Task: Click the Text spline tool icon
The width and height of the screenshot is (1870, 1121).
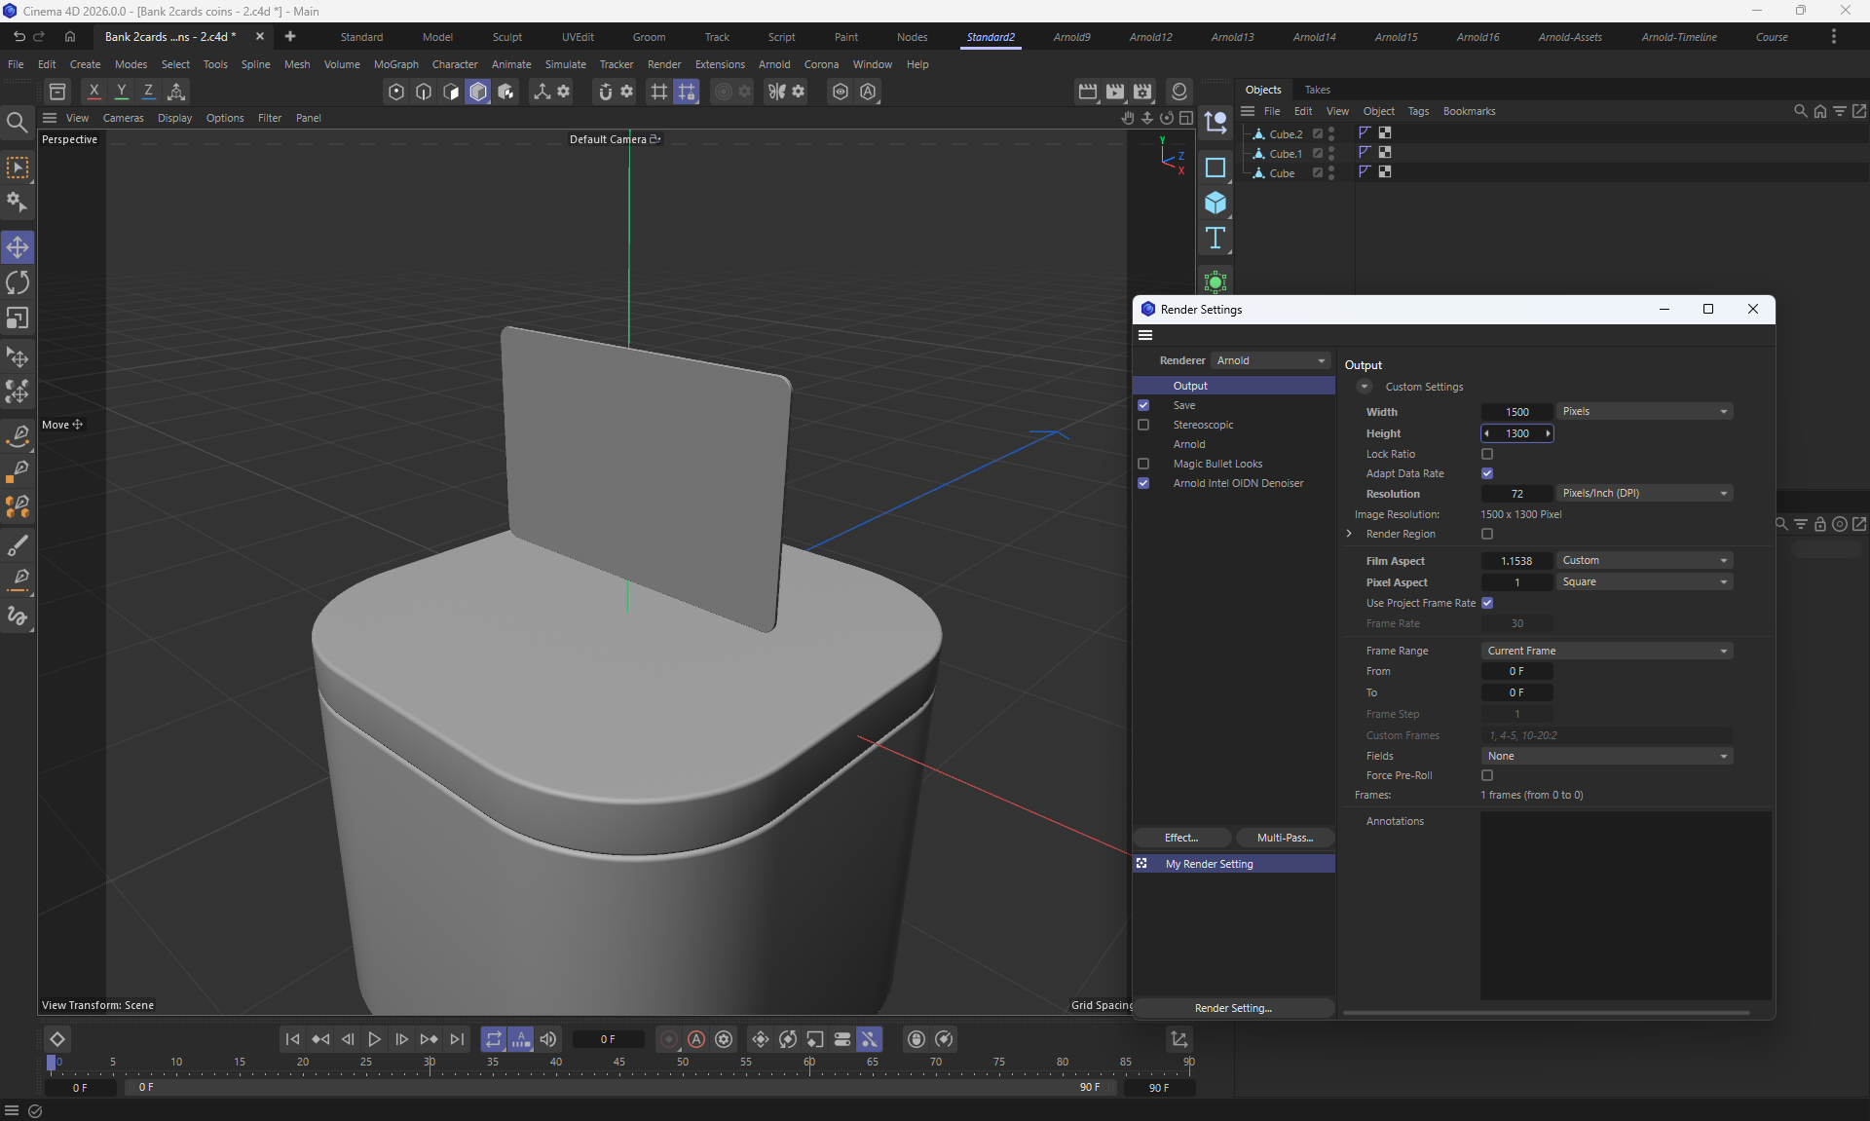Action: pyautogui.click(x=1215, y=239)
